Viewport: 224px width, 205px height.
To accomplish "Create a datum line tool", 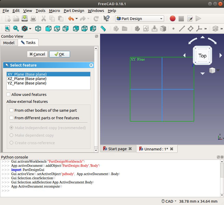I will pyautogui.click(x=182, y=29).
